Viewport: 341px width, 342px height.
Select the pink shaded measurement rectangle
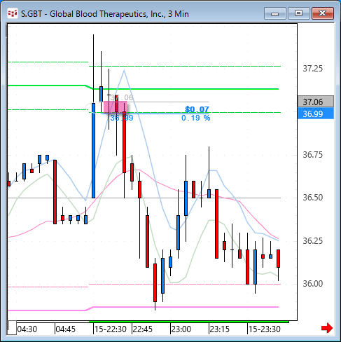point(116,107)
